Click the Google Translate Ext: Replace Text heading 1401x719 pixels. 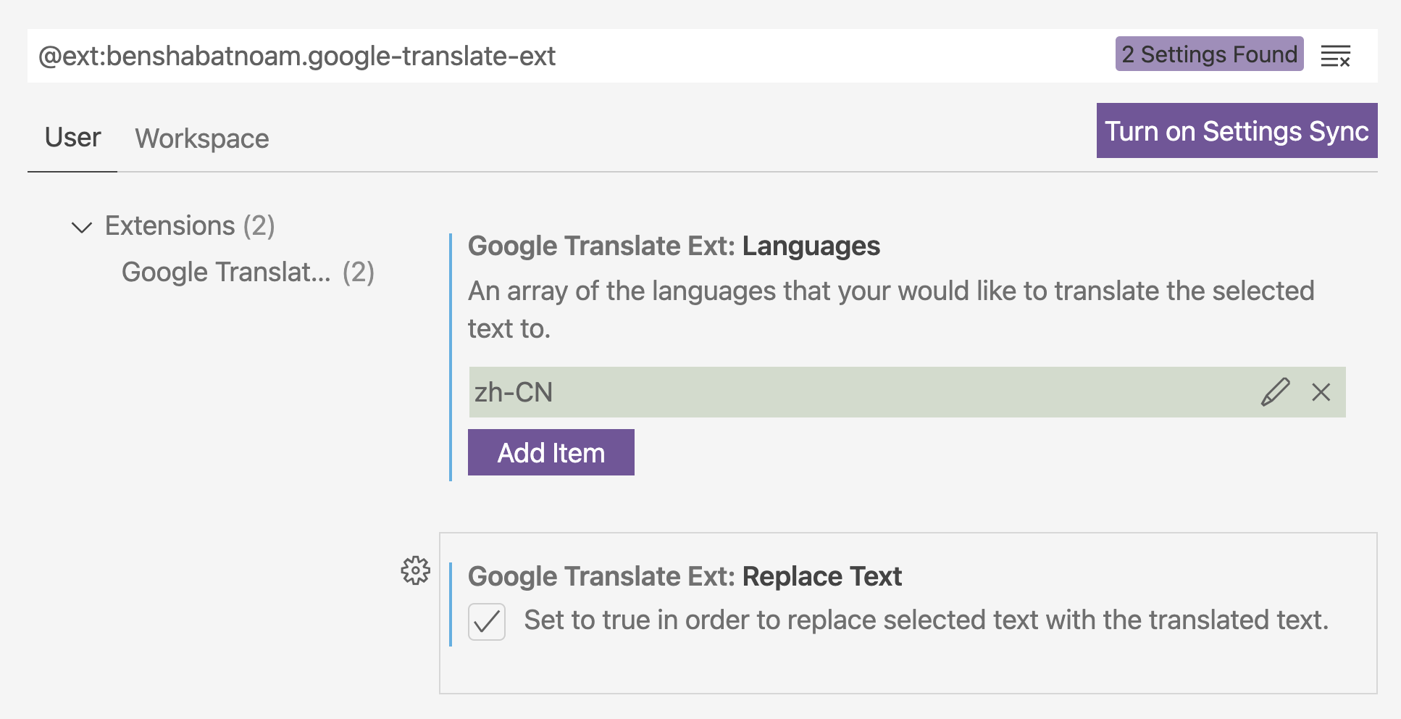pyautogui.click(x=685, y=577)
